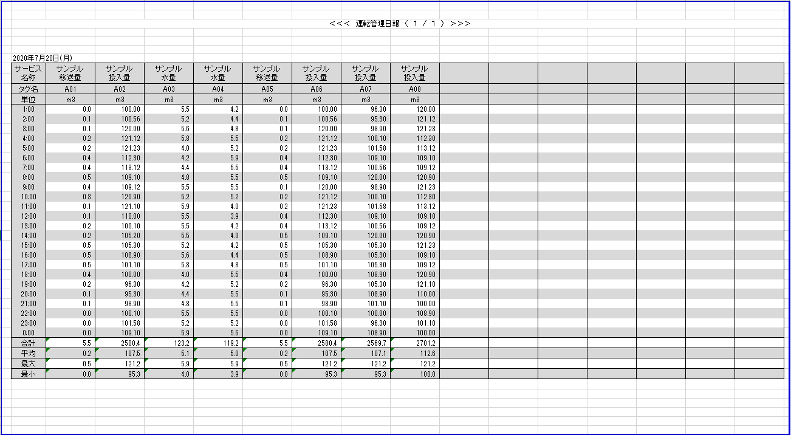
Task: Select the 110.00 value at 12:00 under A02
Action: click(120, 216)
